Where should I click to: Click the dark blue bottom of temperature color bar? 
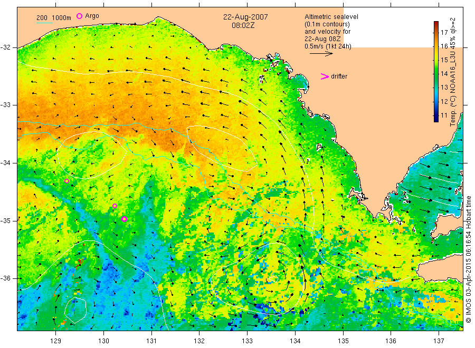point(436,119)
